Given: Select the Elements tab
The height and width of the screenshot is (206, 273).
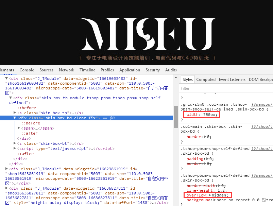Looking at the screenshot, I should pos(7,70).
